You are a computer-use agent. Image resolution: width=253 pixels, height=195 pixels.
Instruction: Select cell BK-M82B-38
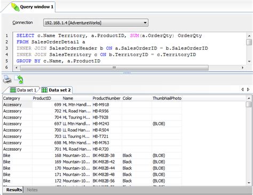click(107, 155)
